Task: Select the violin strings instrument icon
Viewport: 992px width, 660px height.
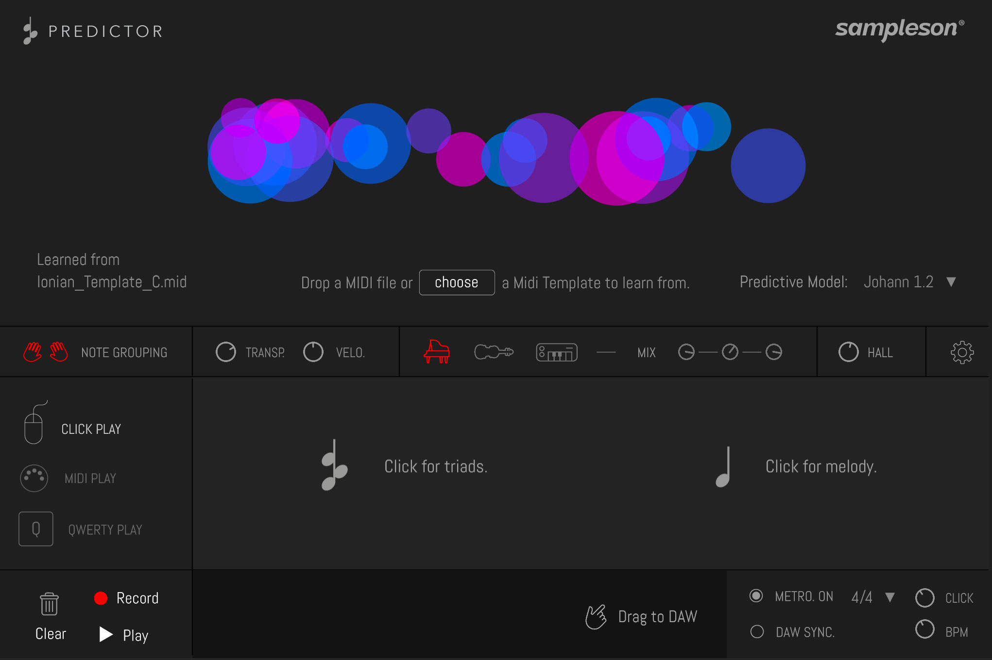Action: tap(494, 352)
